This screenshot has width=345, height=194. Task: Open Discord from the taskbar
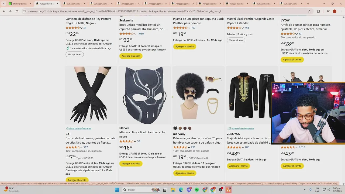(x=189, y=190)
